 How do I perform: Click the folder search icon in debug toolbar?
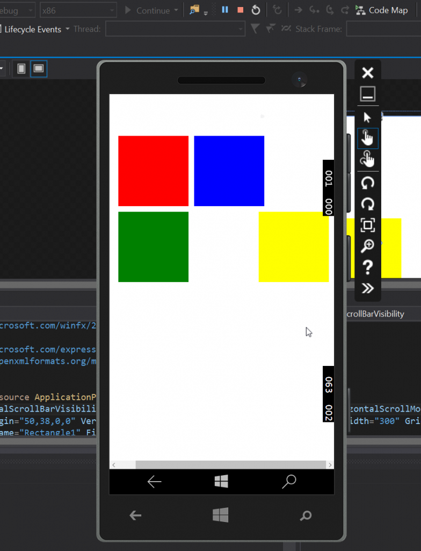(x=194, y=10)
